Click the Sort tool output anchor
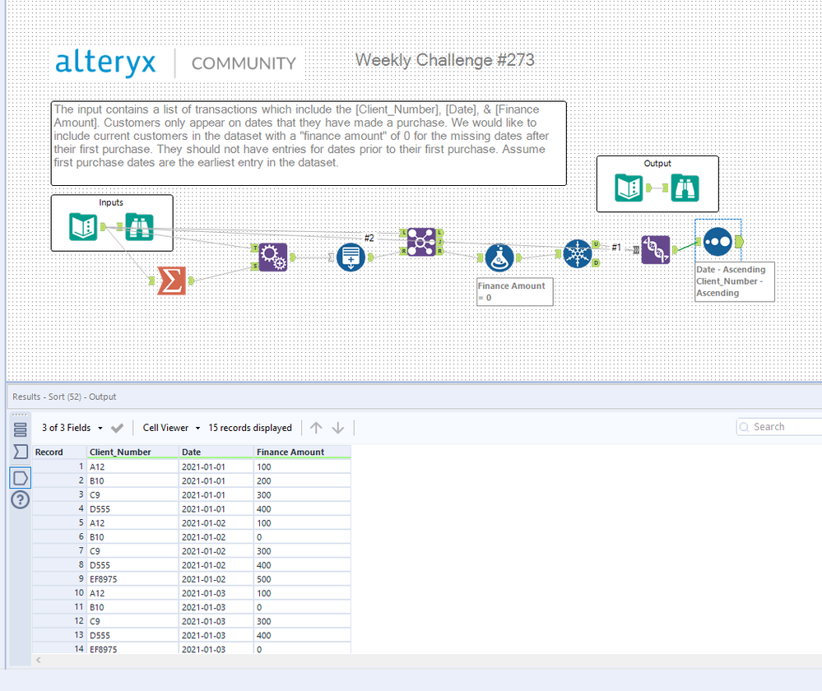This screenshot has height=691, width=822. (x=739, y=242)
